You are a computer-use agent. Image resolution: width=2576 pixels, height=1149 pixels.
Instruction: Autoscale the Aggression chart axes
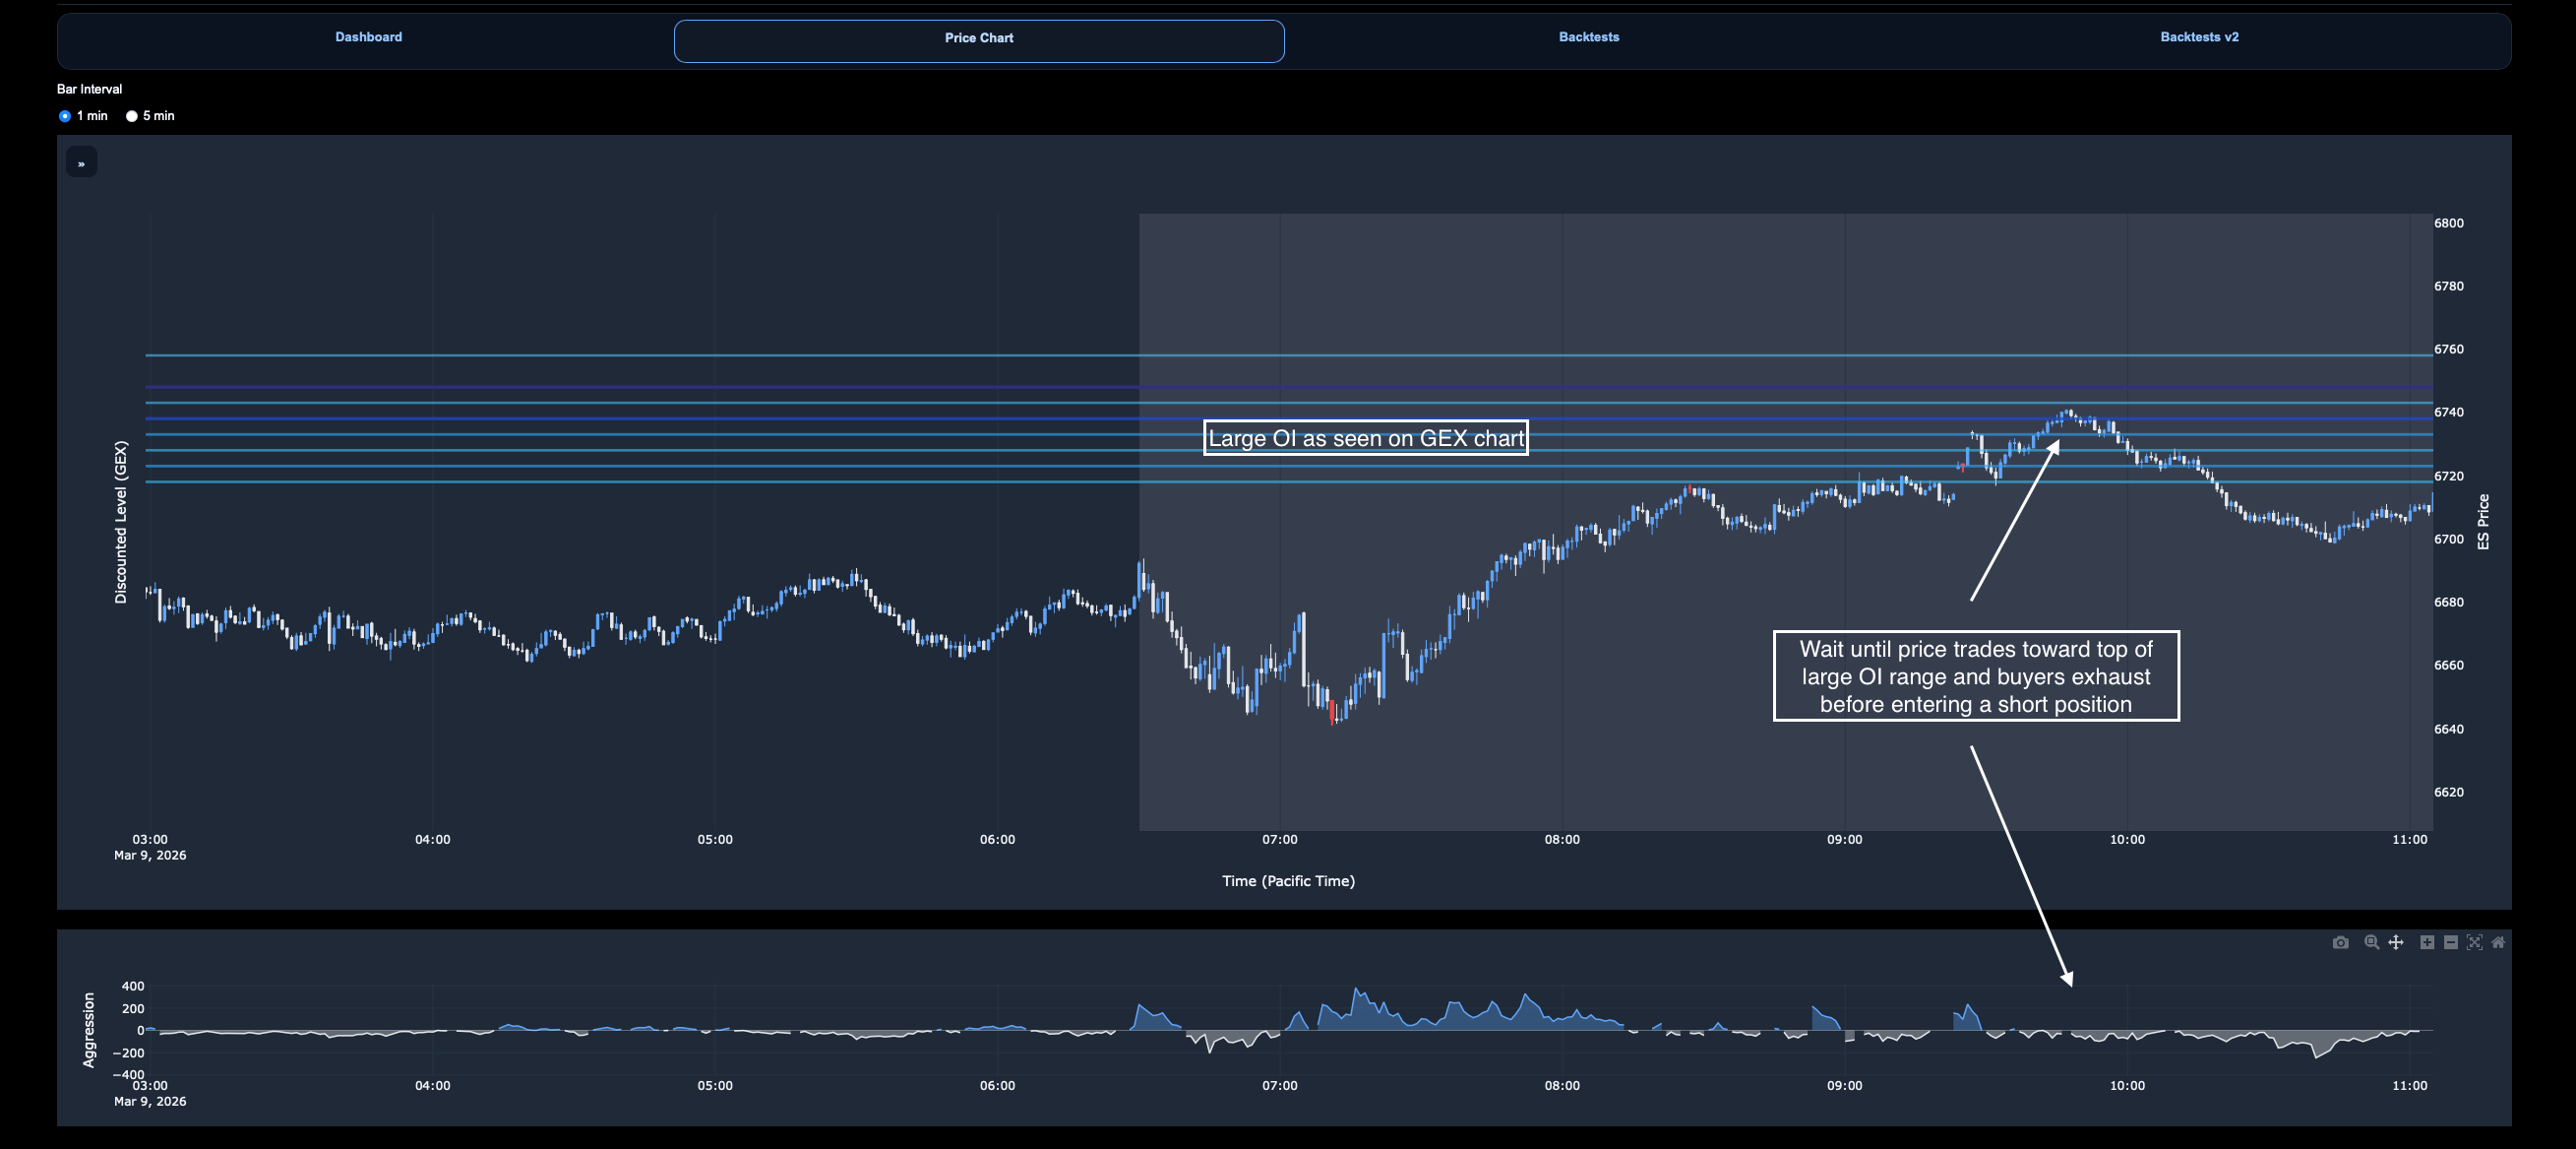(x=2474, y=943)
